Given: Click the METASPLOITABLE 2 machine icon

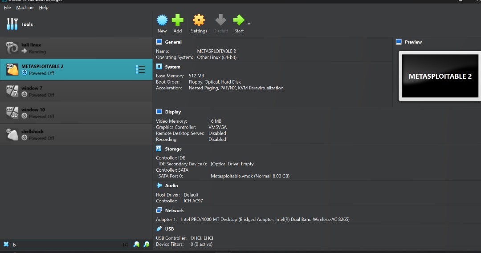Looking at the screenshot, I should coord(12,69).
